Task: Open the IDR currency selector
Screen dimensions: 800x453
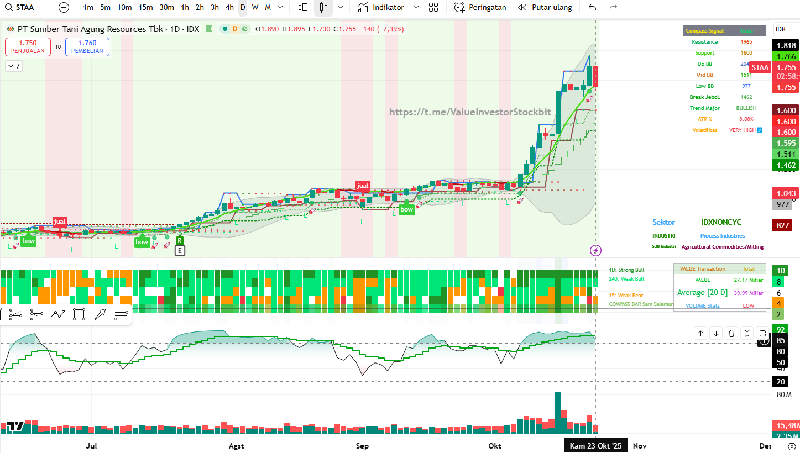Action: 781,29
